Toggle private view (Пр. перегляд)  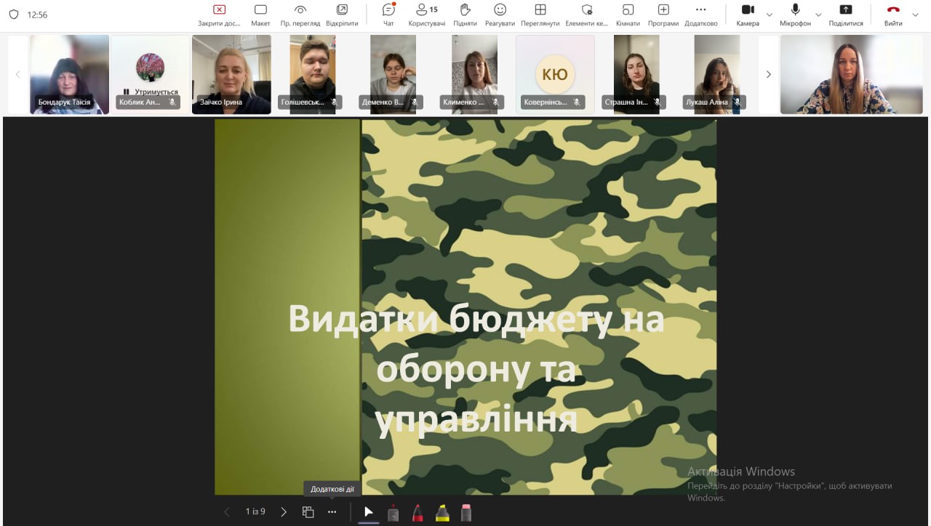click(300, 15)
